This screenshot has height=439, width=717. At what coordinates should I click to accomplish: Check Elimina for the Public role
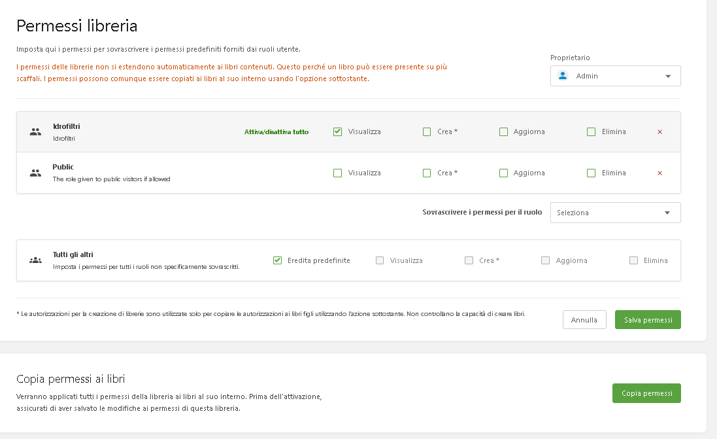coord(591,173)
